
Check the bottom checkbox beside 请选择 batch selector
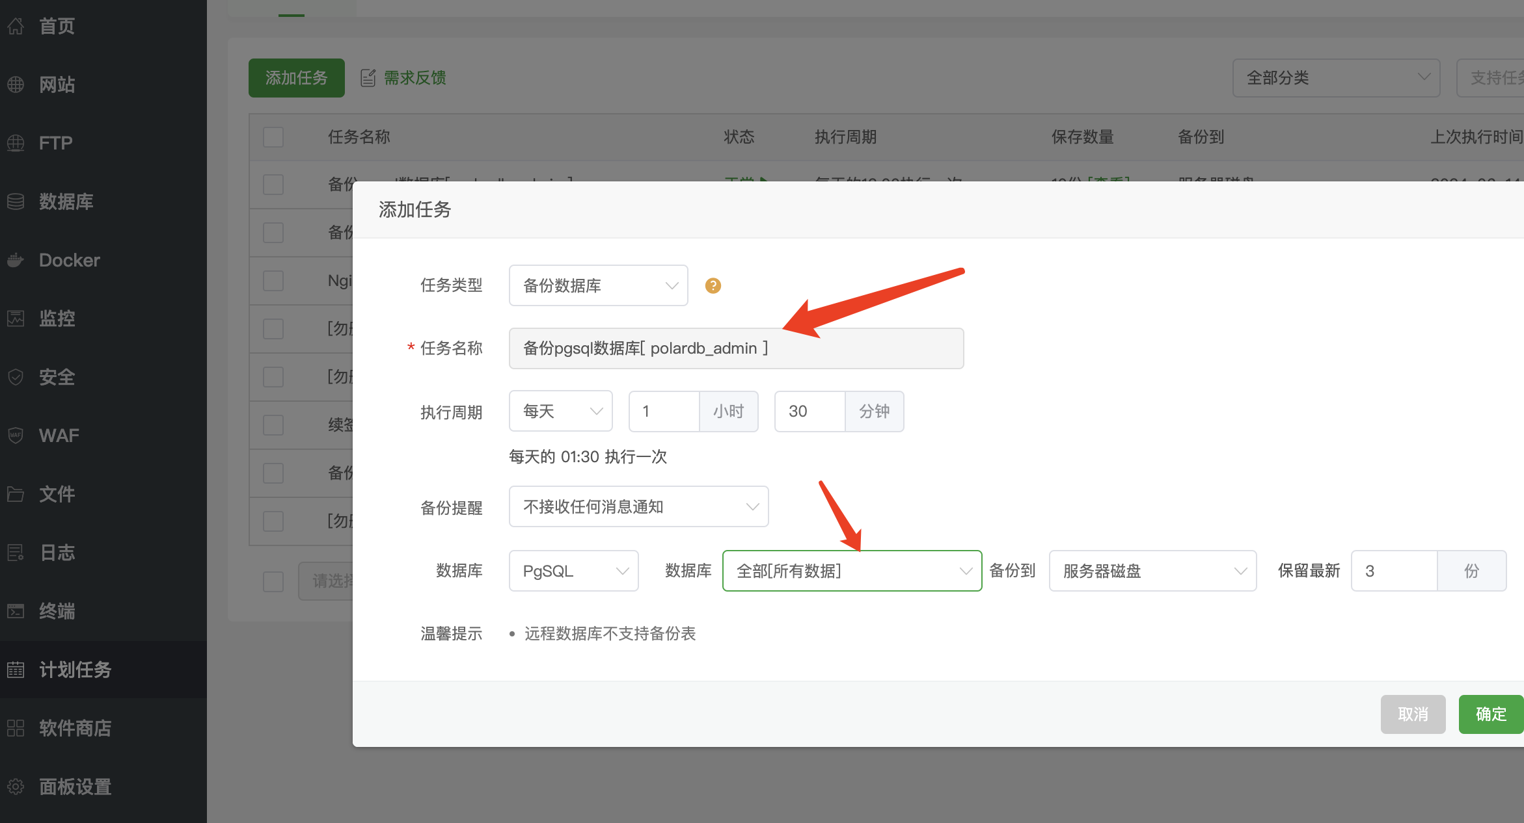point(273,581)
